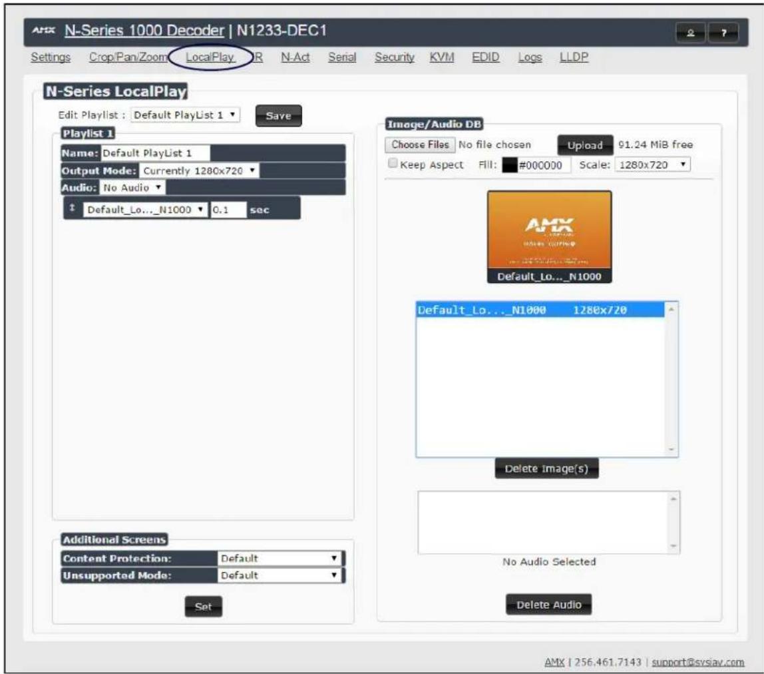This screenshot has width=764, height=674.
Task: Open the Scale 1280x720 dropdown
Action: pos(652,165)
